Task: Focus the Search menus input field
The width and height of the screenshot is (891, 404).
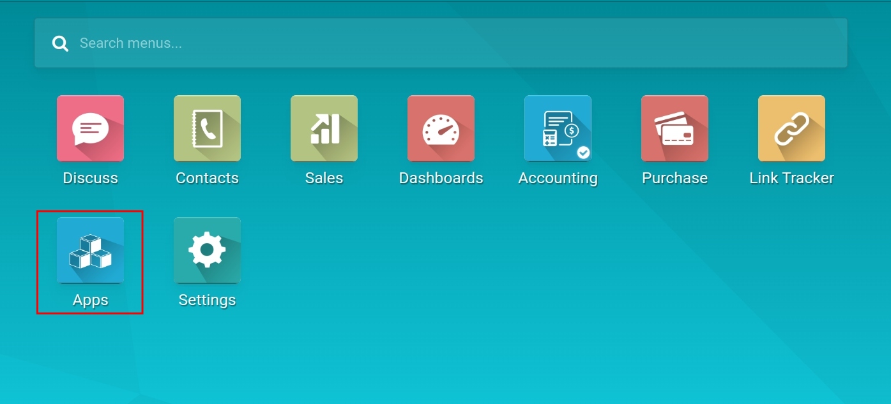Action: 447,43
